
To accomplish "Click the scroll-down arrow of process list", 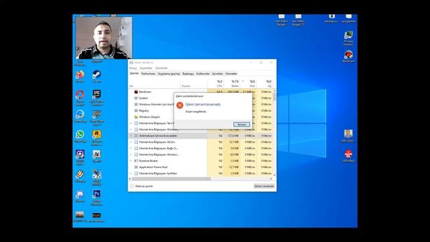I will (x=275, y=175).
